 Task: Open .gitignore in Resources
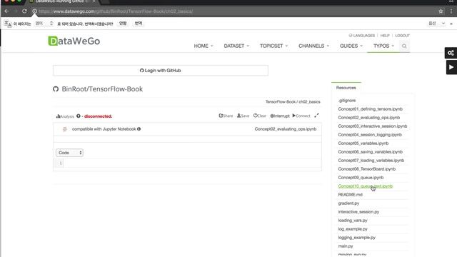click(347, 100)
